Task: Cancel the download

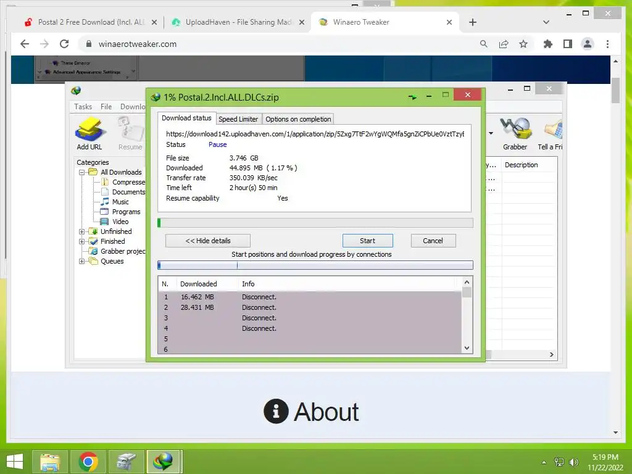Action: click(433, 241)
